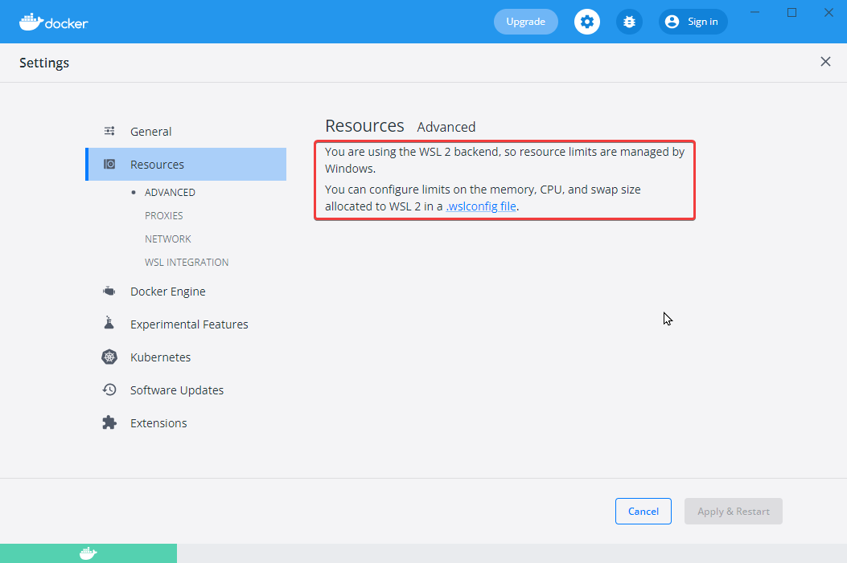
Task: Open Experimental Features section
Action: click(x=186, y=324)
